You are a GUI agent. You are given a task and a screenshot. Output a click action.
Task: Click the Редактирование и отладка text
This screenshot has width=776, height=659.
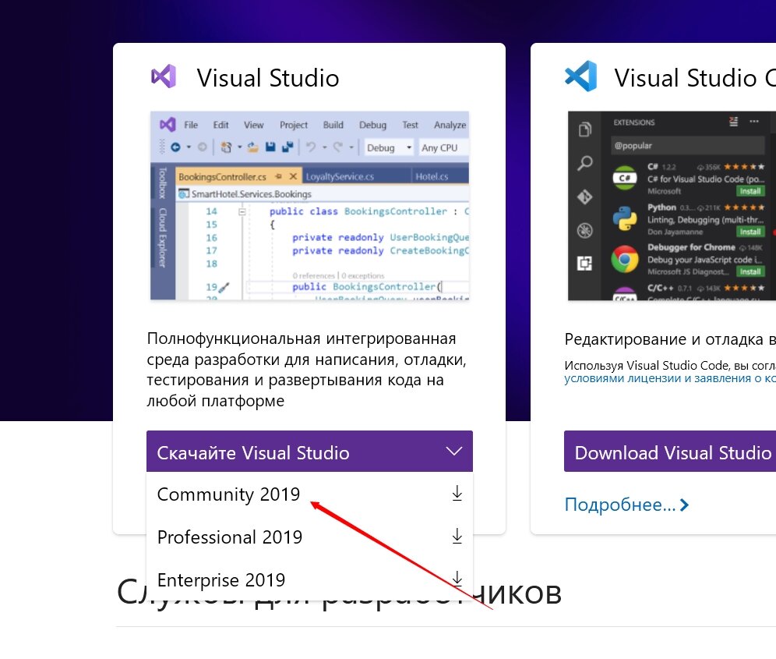670,339
